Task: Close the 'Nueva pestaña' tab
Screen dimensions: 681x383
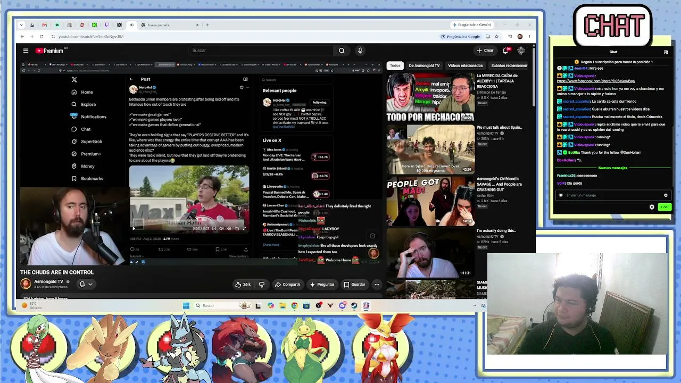Action: point(197,25)
